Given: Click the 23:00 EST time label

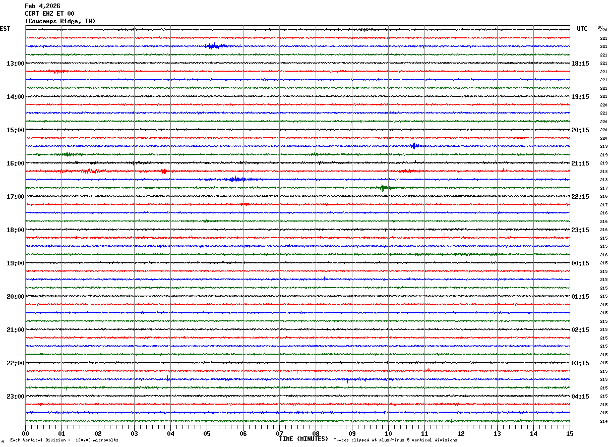Looking at the screenshot, I should 15,397.
